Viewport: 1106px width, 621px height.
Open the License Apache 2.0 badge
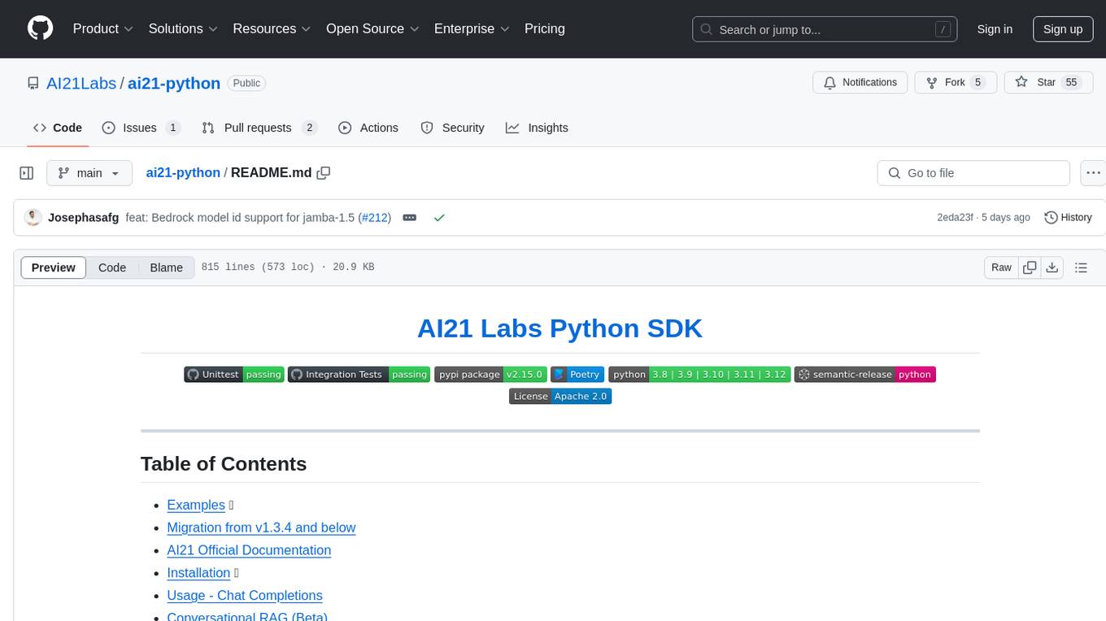(560, 396)
